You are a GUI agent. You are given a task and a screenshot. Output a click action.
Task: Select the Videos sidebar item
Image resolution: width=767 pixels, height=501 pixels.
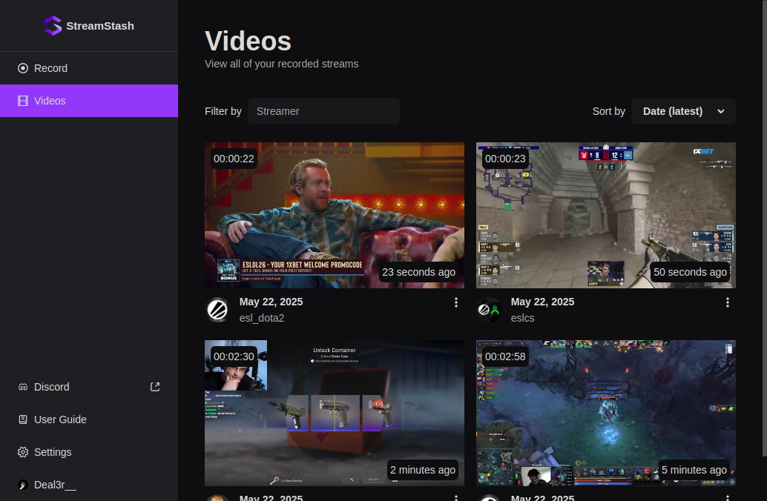[89, 101]
